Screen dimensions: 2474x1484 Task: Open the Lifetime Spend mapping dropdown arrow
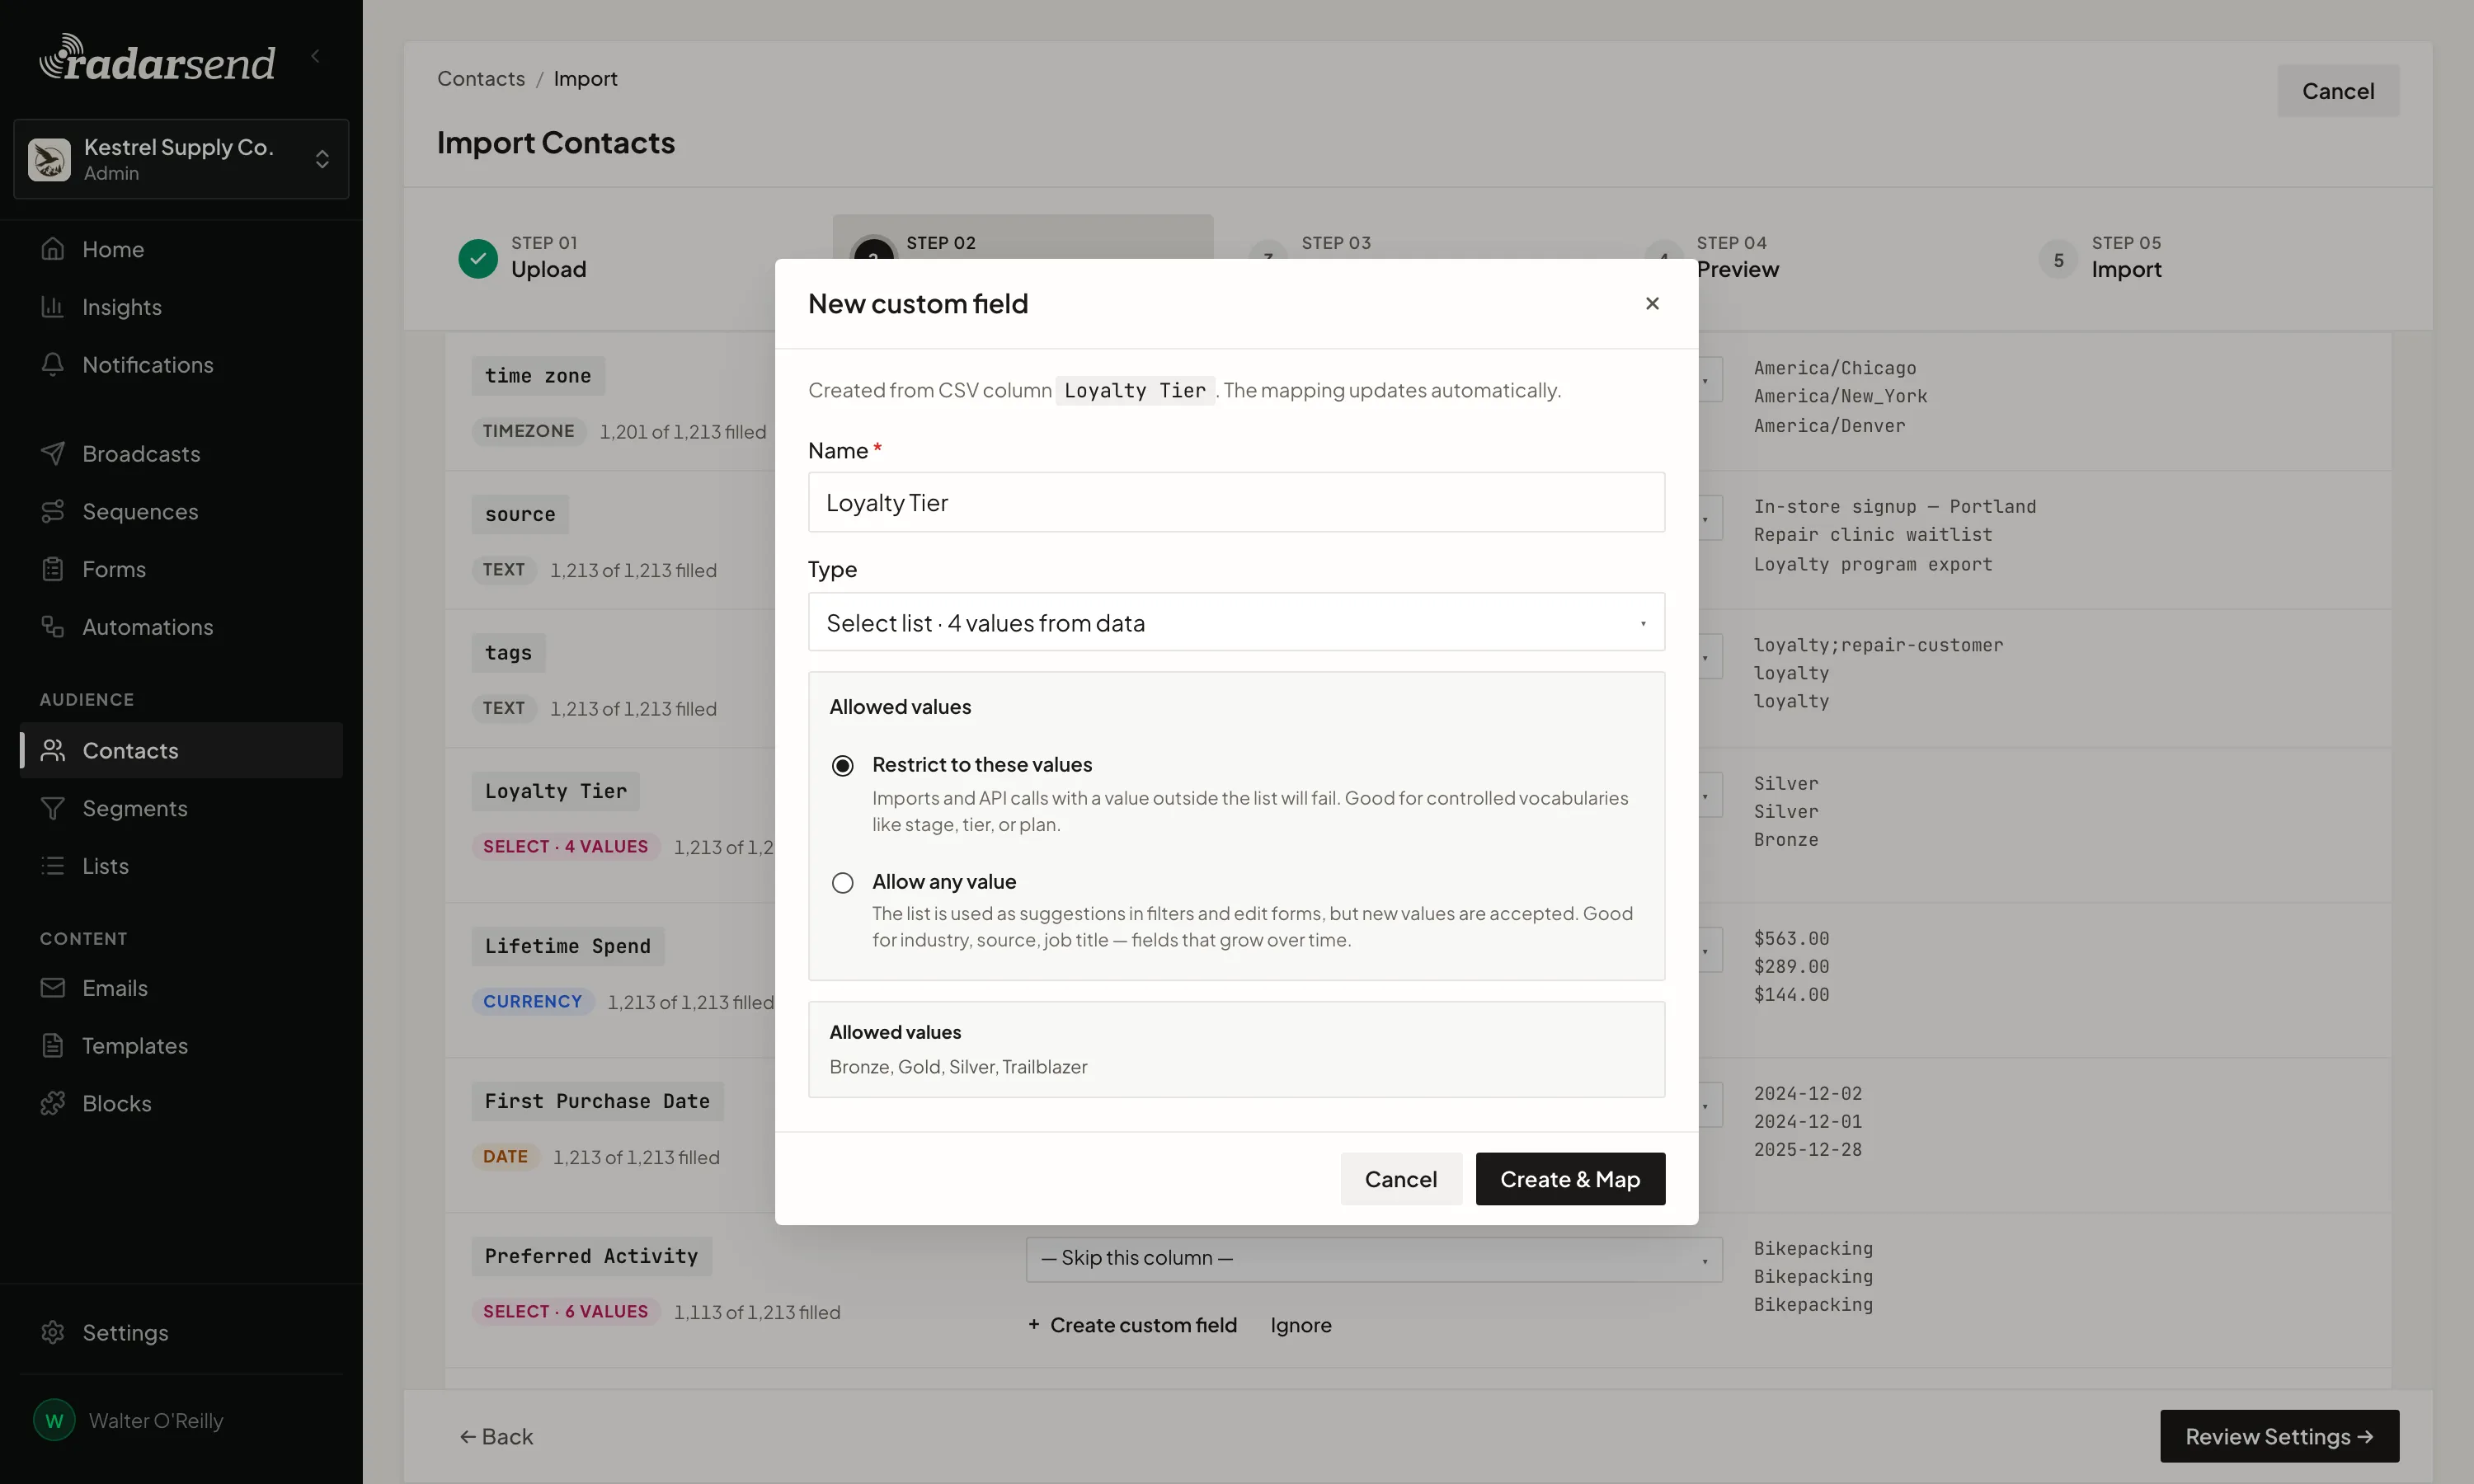click(1706, 951)
